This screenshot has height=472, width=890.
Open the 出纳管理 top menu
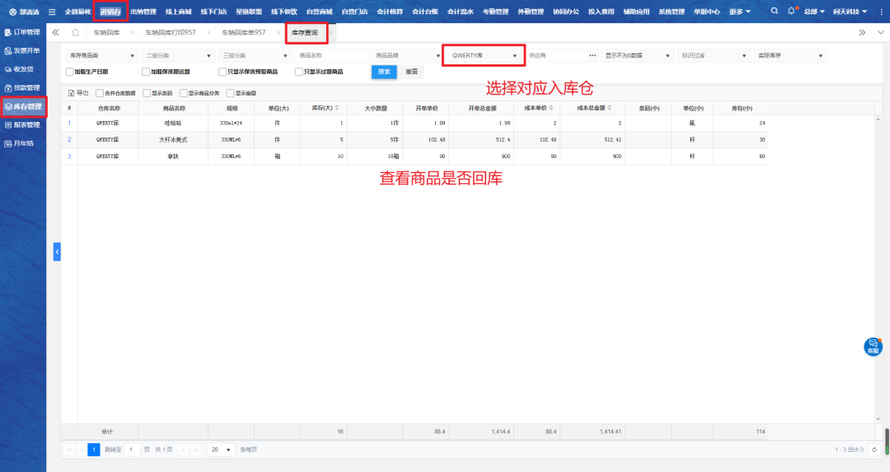(x=143, y=12)
